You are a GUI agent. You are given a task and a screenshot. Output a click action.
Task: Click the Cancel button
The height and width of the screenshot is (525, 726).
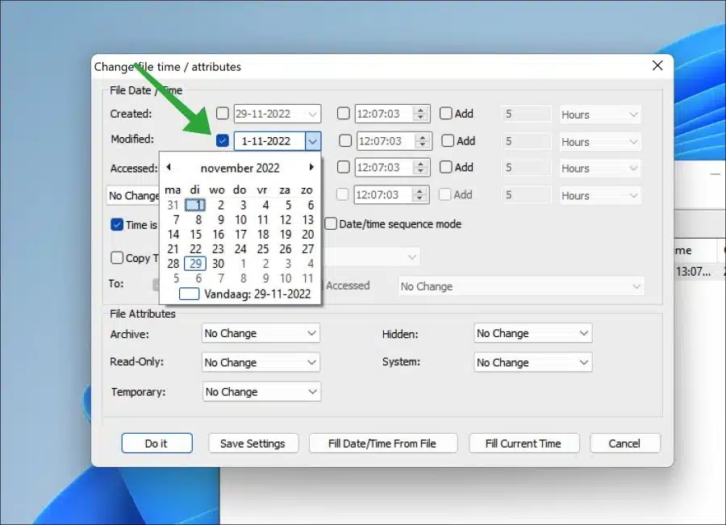pyautogui.click(x=624, y=444)
